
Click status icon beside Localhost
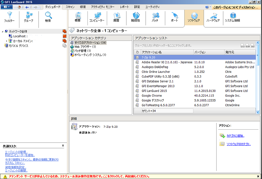64,36
